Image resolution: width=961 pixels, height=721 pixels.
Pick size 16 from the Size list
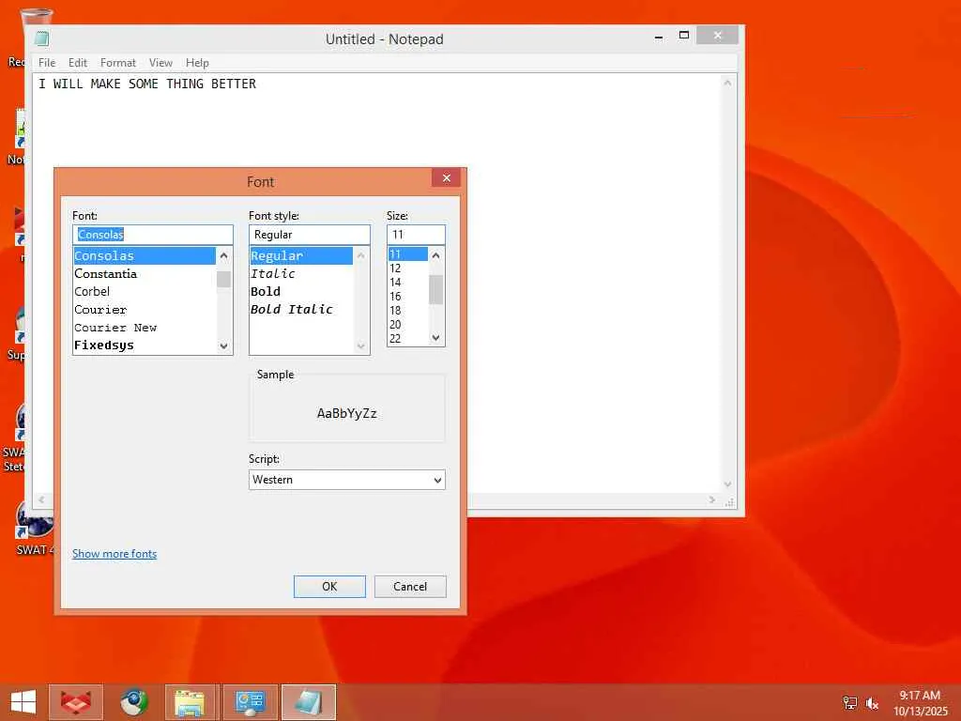395,297
